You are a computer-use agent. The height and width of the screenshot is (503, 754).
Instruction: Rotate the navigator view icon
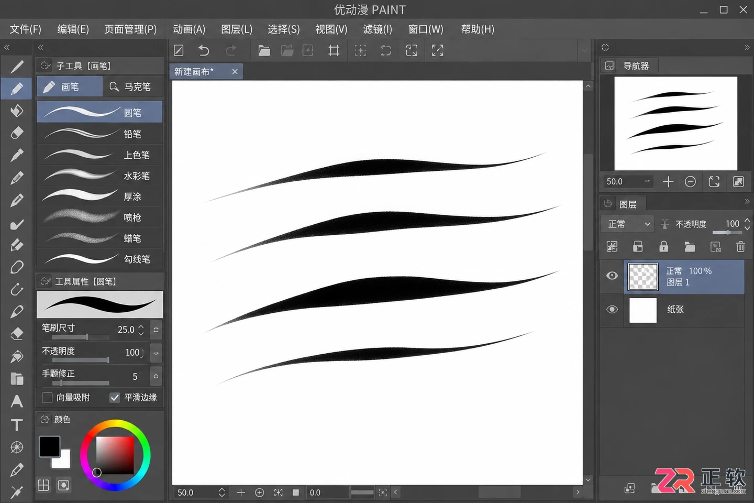(x=714, y=182)
